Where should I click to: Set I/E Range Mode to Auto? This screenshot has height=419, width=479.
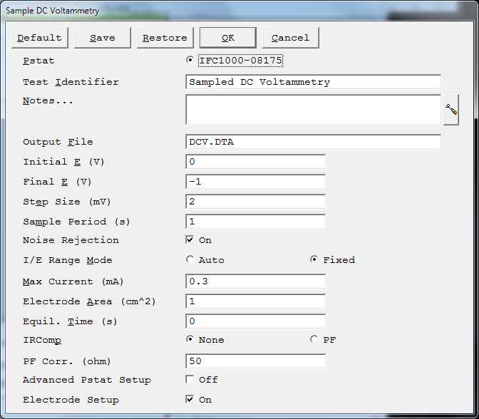point(190,259)
